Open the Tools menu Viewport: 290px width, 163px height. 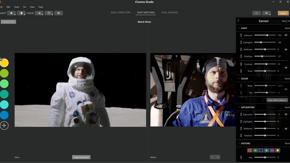pyautogui.click(x=17, y=7)
